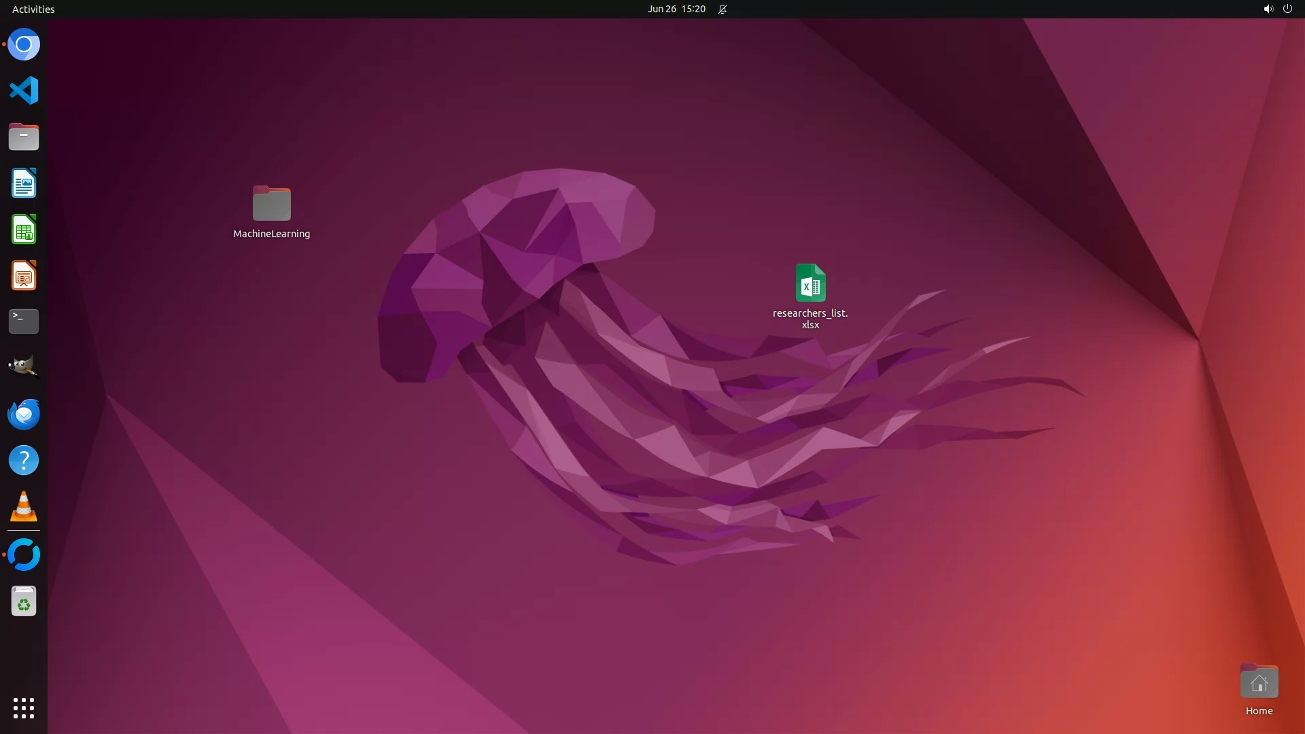The width and height of the screenshot is (1305, 734).
Task: Launch LibreOffice Writer
Action: (24, 183)
